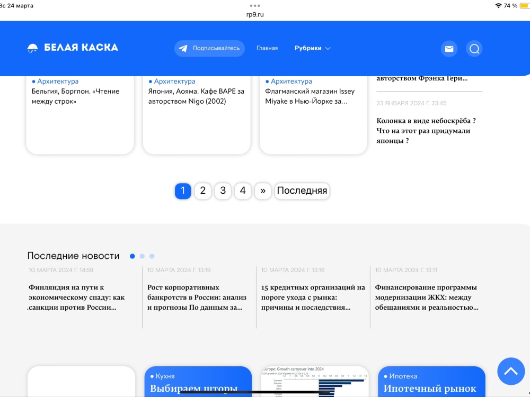Open article авторством Фрэнка Гери

(422, 79)
